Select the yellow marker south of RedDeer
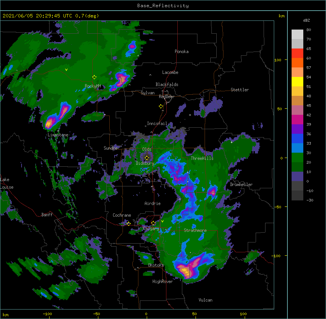 coord(161,106)
